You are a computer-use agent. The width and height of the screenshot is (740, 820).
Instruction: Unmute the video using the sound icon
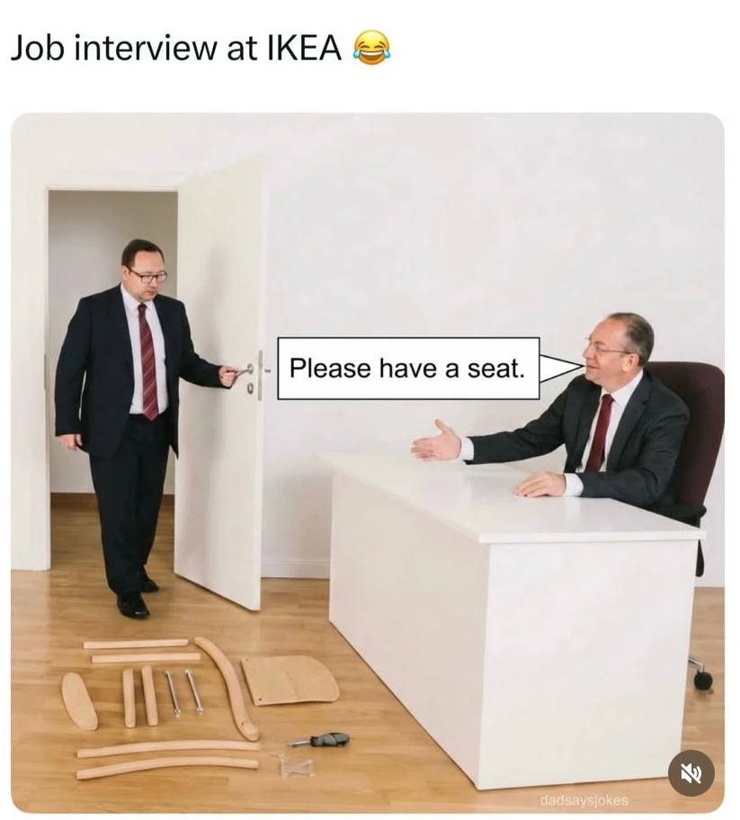pos(691,772)
